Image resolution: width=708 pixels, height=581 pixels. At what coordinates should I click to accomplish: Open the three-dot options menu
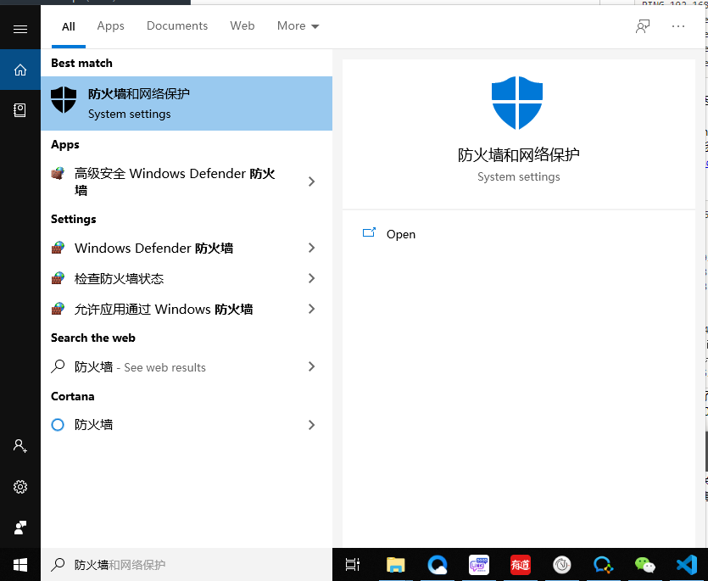(x=678, y=26)
